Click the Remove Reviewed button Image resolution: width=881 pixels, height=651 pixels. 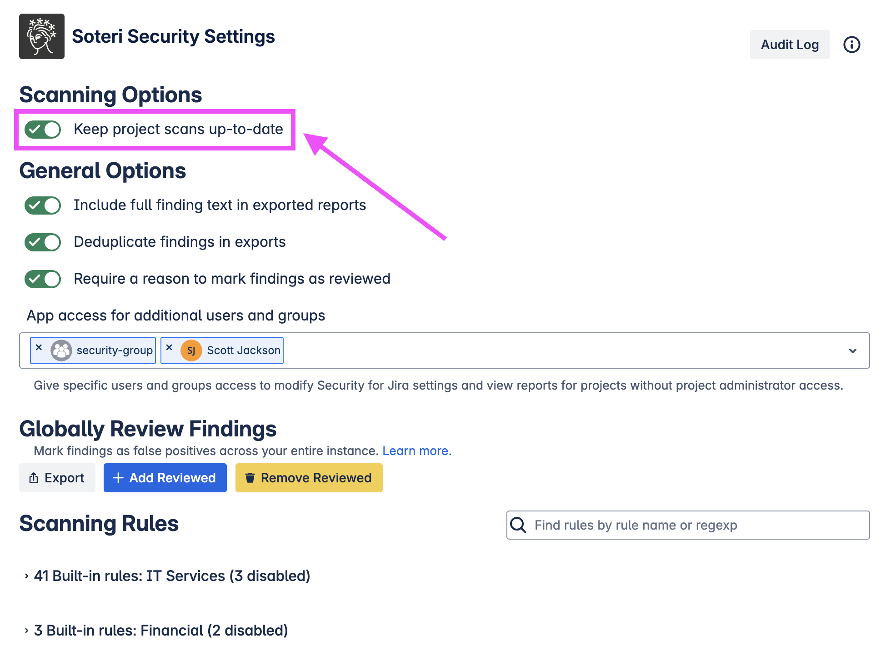click(309, 478)
